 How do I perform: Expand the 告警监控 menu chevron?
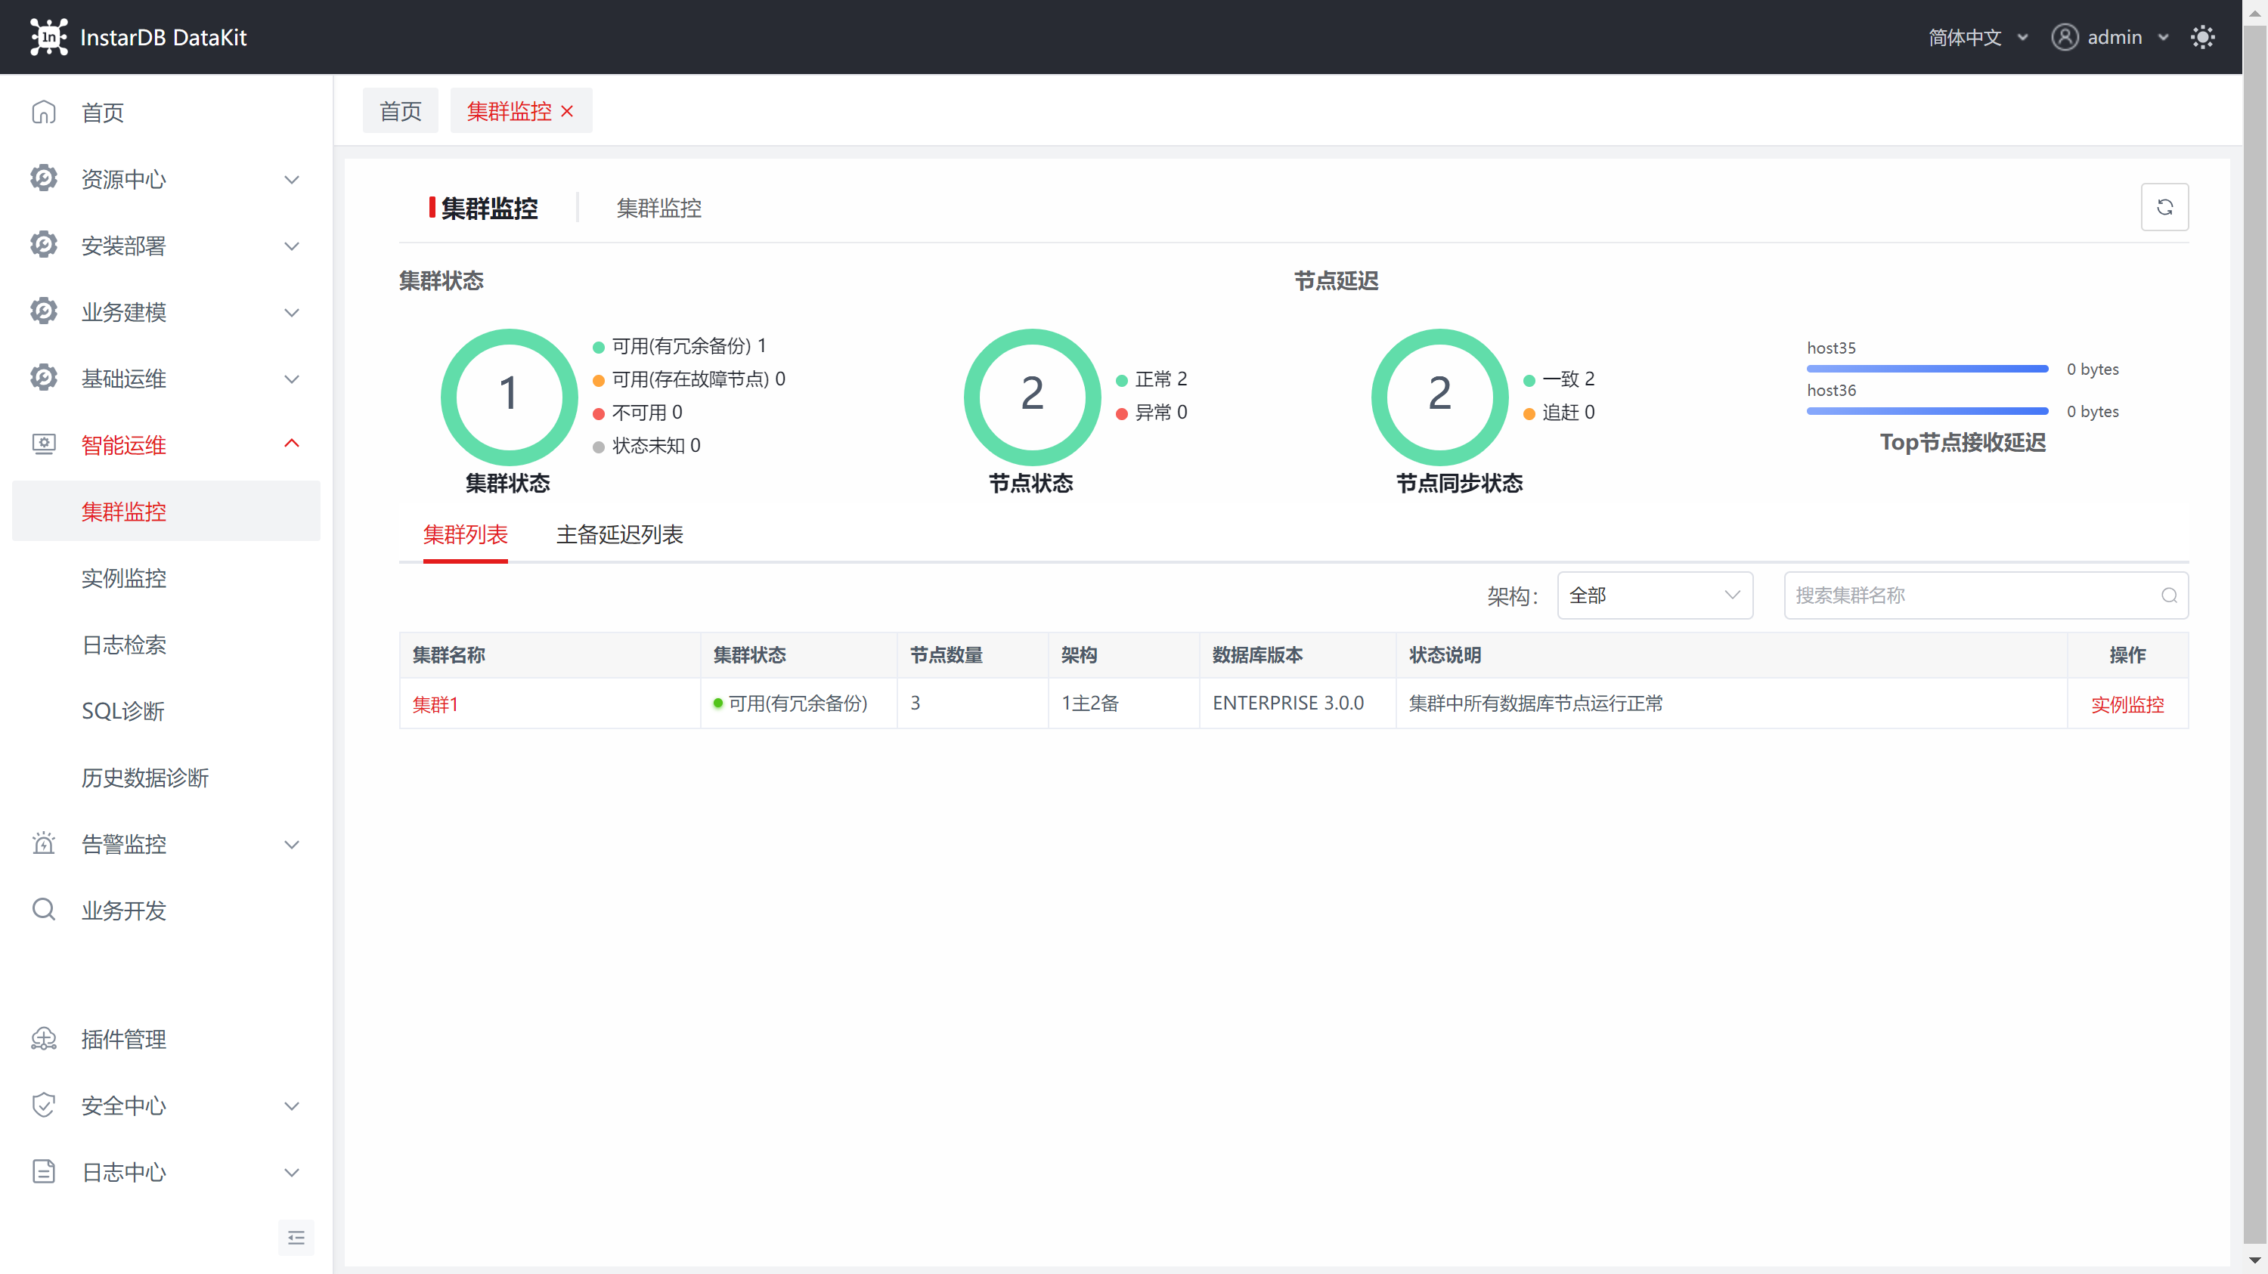pos(291,845)
